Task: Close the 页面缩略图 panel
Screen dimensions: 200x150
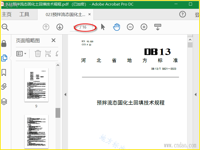Action: coord(53,40)
